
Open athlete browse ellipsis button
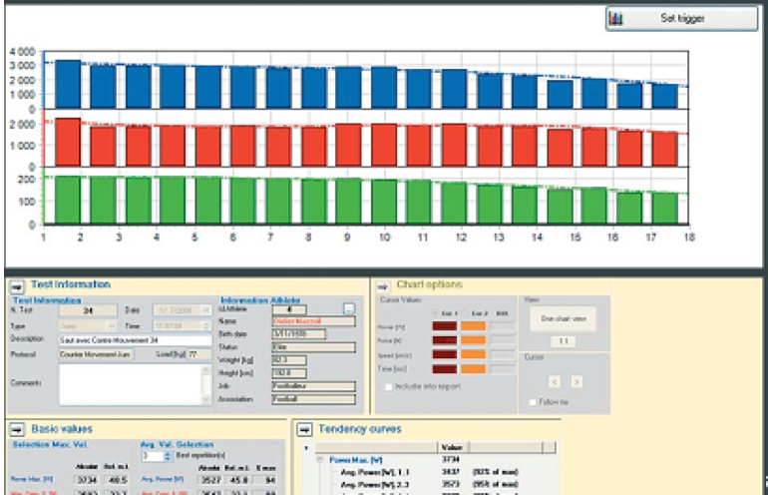349,309
